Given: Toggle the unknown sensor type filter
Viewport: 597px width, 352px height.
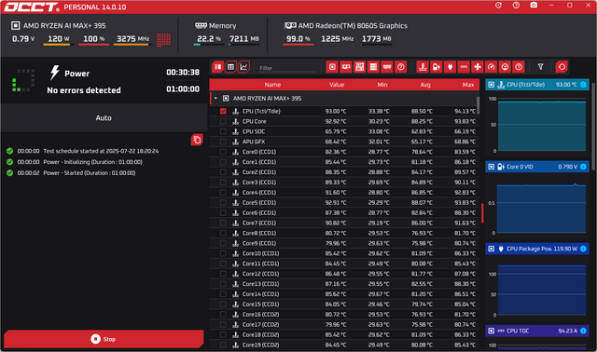Looking at the screenshot, I should coord(519,67).
